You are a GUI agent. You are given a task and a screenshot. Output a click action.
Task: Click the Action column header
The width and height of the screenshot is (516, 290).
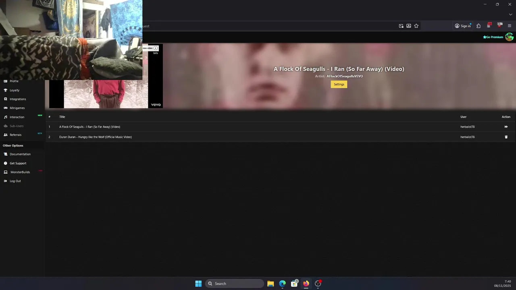tap(506, 117)
